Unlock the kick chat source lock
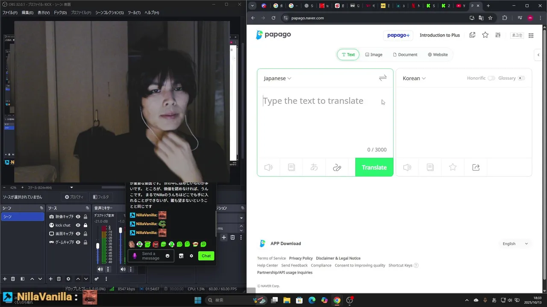Image resolution: width=547 pixels, height=307 pixels. [x=85, y=225]
